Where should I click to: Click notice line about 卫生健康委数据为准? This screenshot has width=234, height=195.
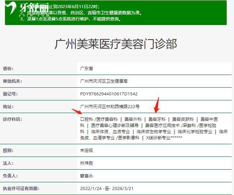[x=81, y=13]
